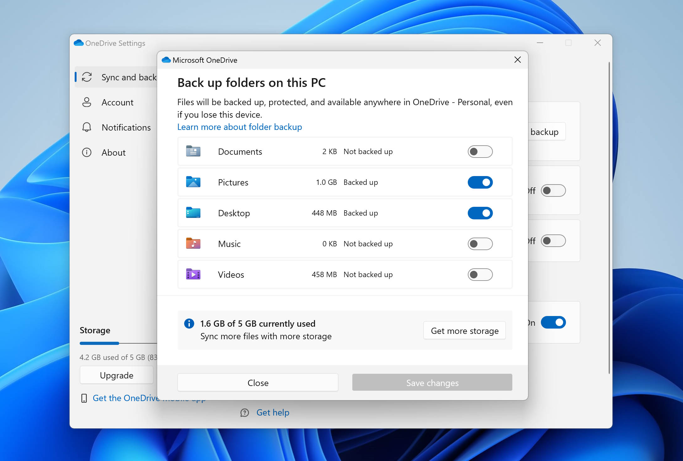
Task: Click 'Sync more files with more storage' text
Action: coord(266,336)
